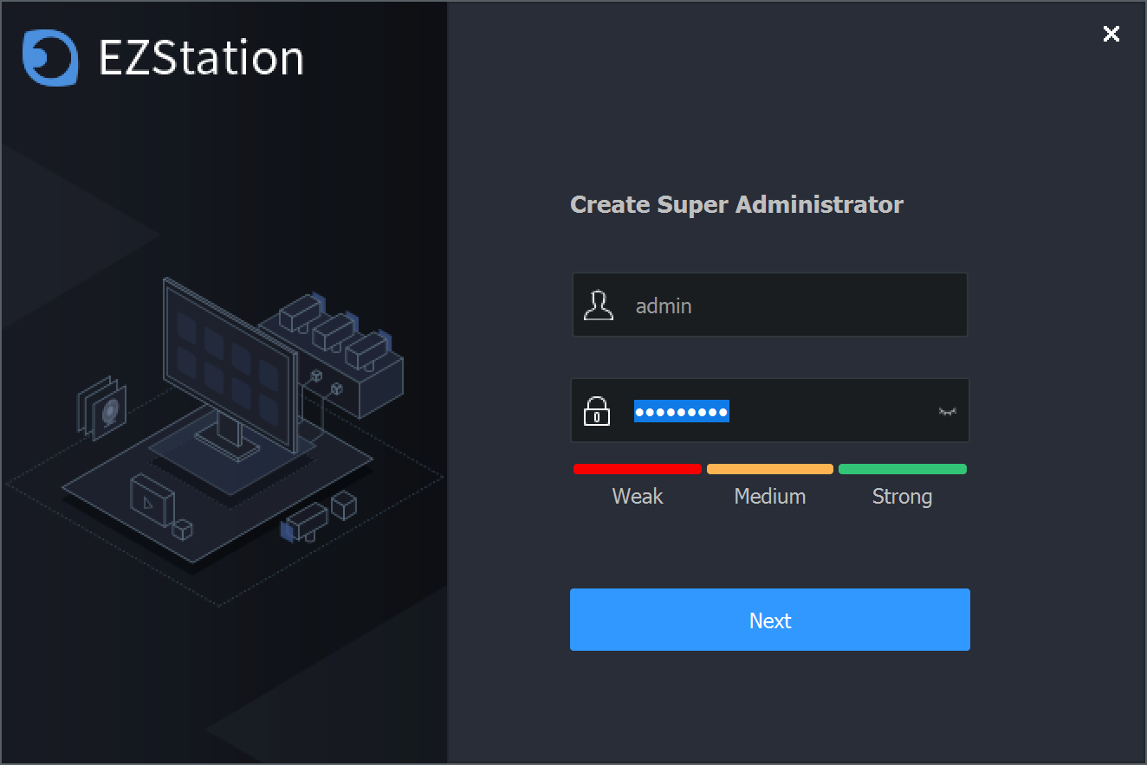Click the monitor screen in the illustration

tap(229, 362)
